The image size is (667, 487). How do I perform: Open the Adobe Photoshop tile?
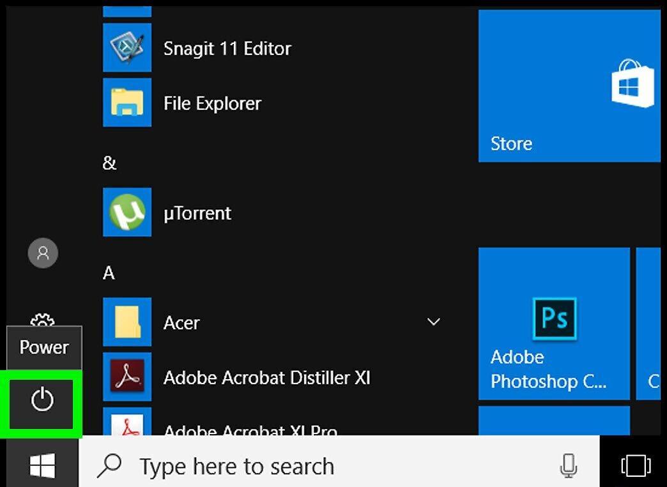click(x=555, y=324)
